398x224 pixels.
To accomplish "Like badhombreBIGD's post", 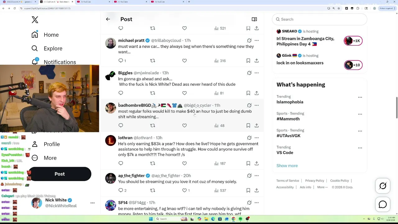I will pyautogui.click(x=184, y=125).
